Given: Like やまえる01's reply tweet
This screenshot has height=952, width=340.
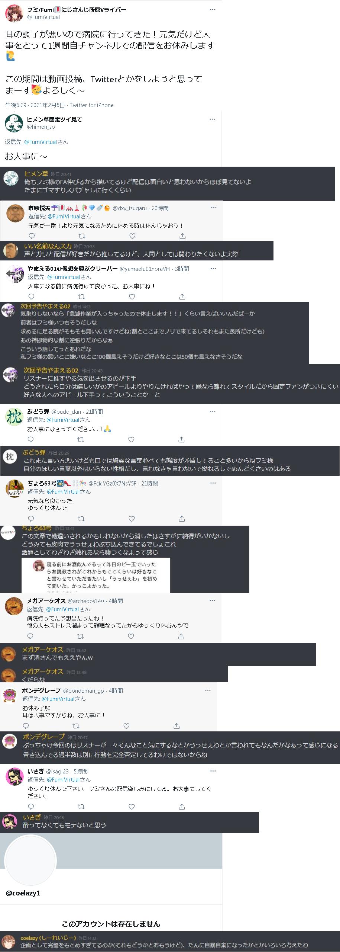Looking at the screenshot, I should click(x=132, y=297).
